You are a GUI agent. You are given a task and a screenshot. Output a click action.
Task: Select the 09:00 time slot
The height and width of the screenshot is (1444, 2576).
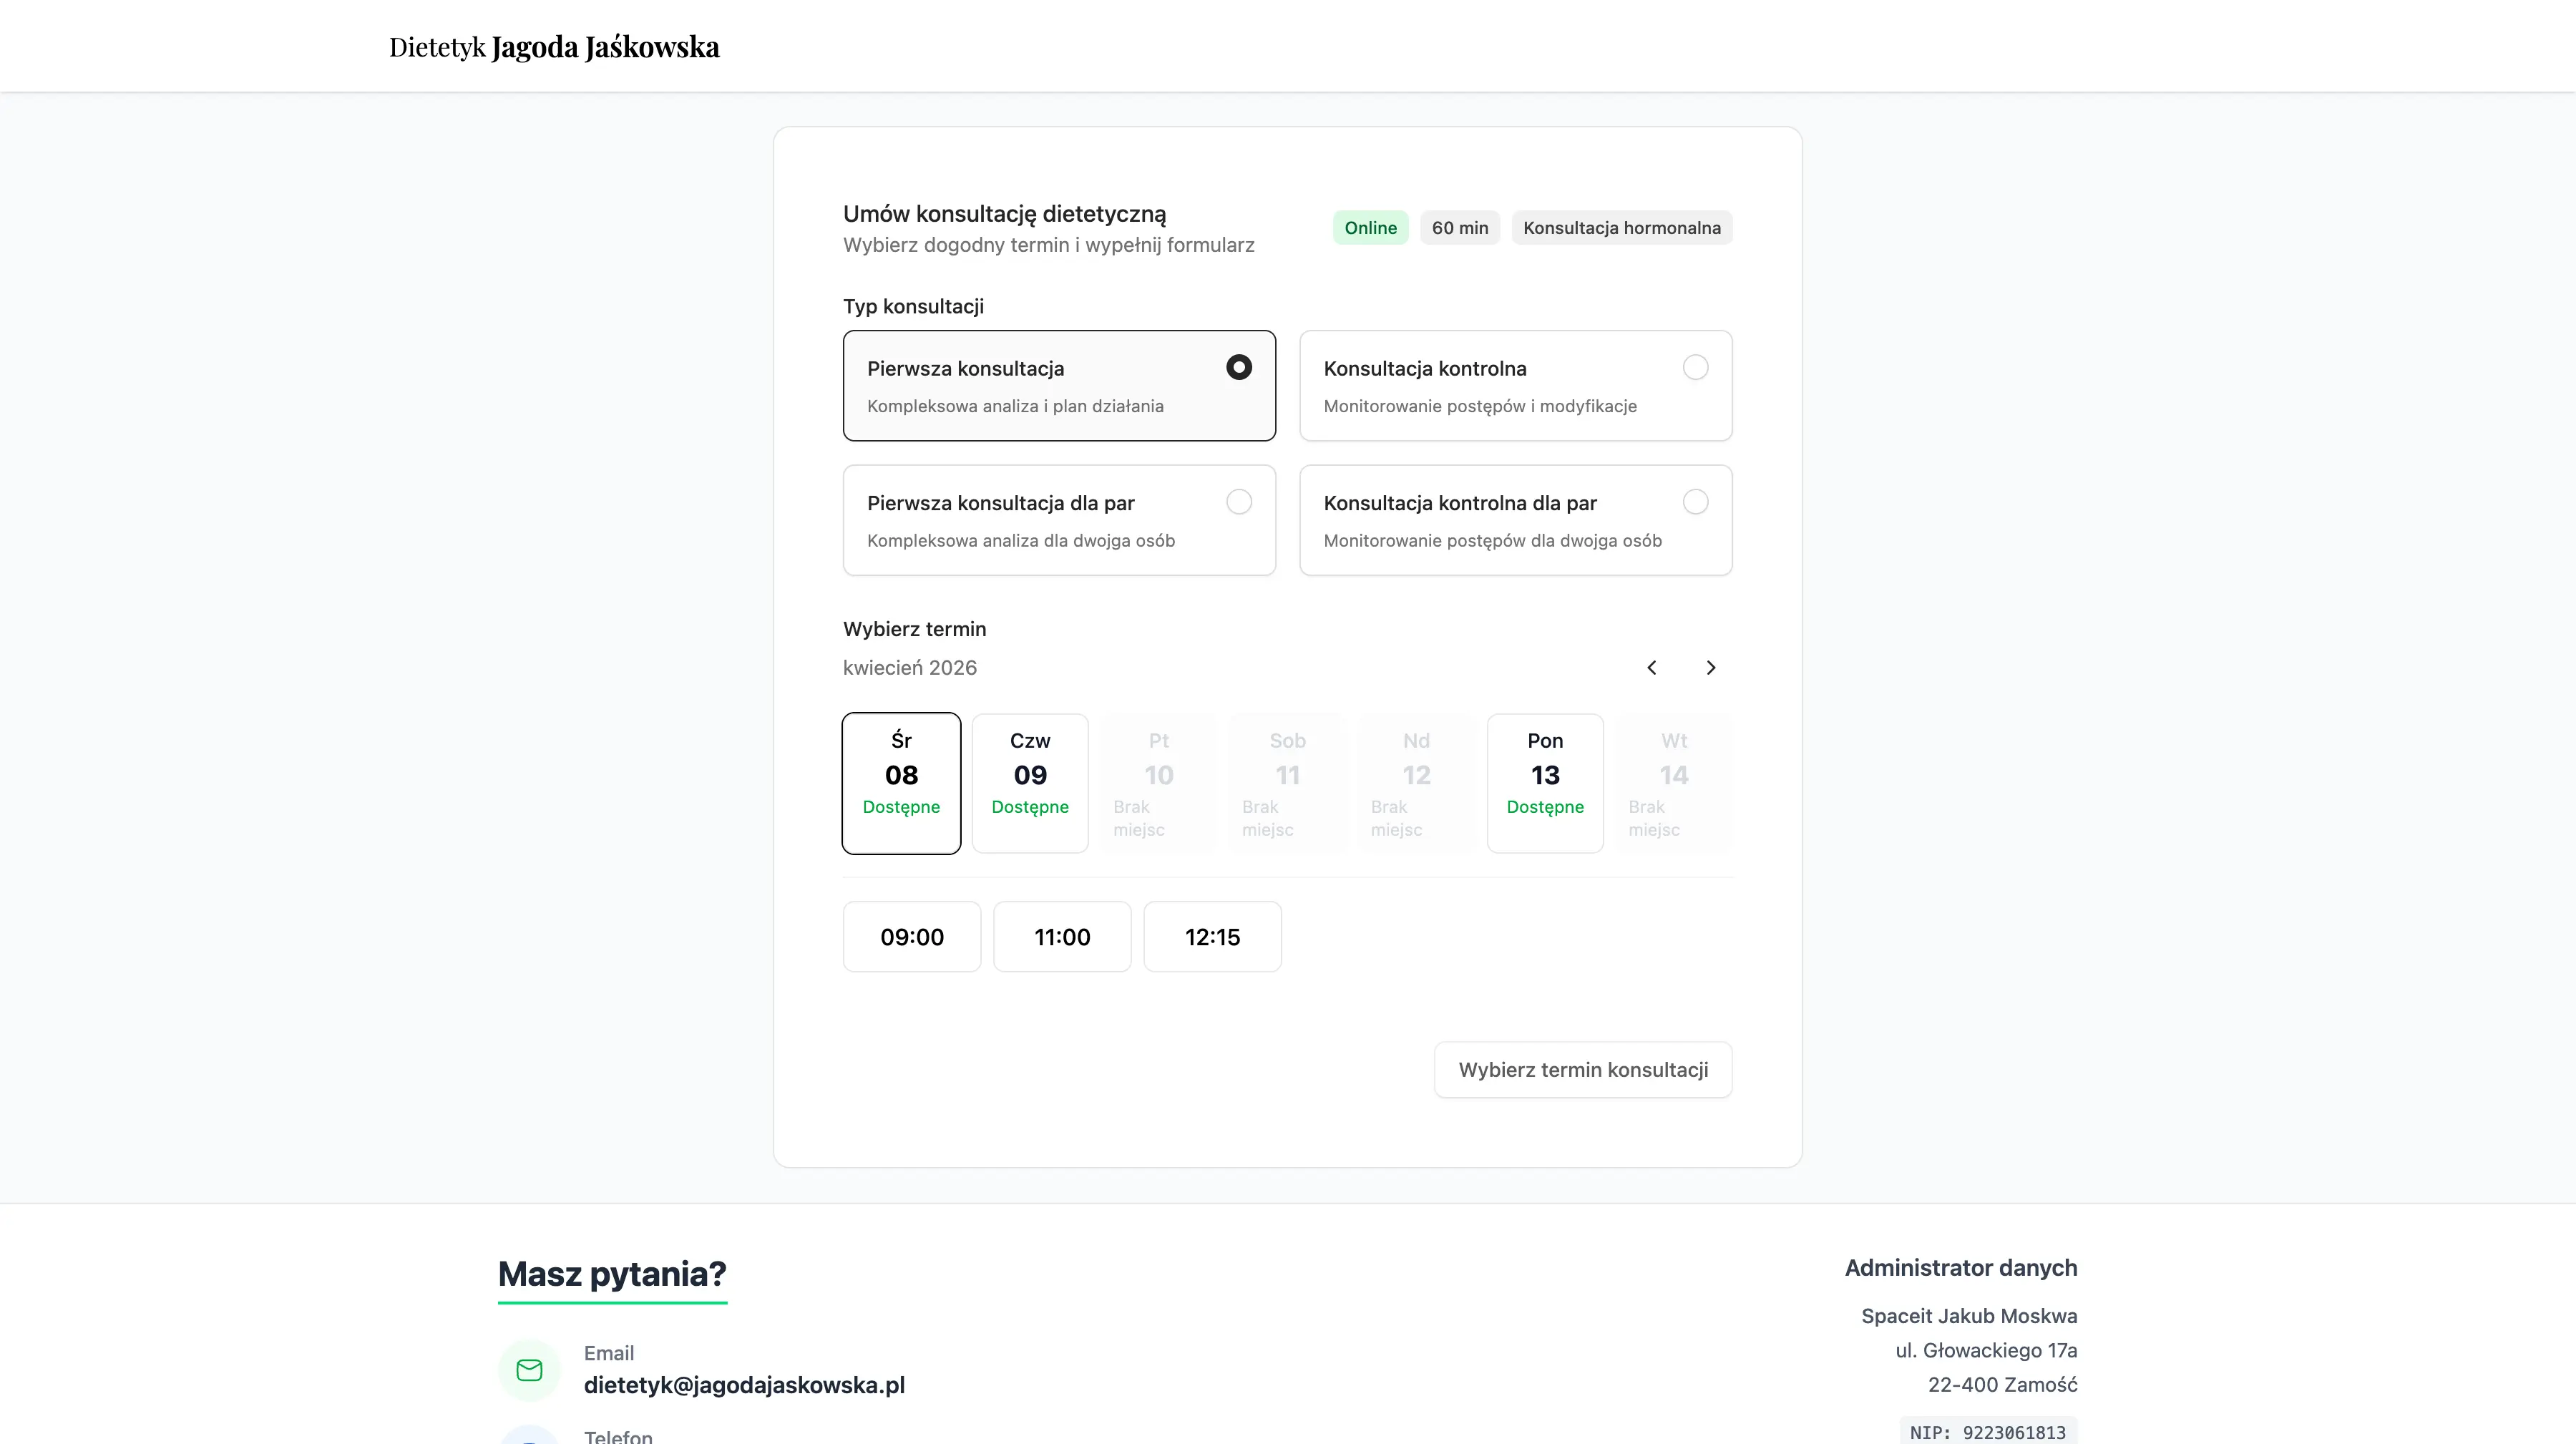click(911, 937)
